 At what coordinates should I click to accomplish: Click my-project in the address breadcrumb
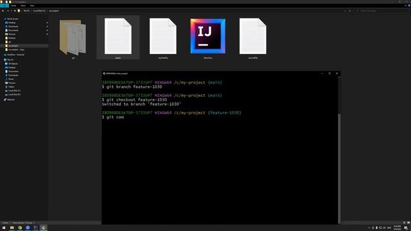point(54,11)
